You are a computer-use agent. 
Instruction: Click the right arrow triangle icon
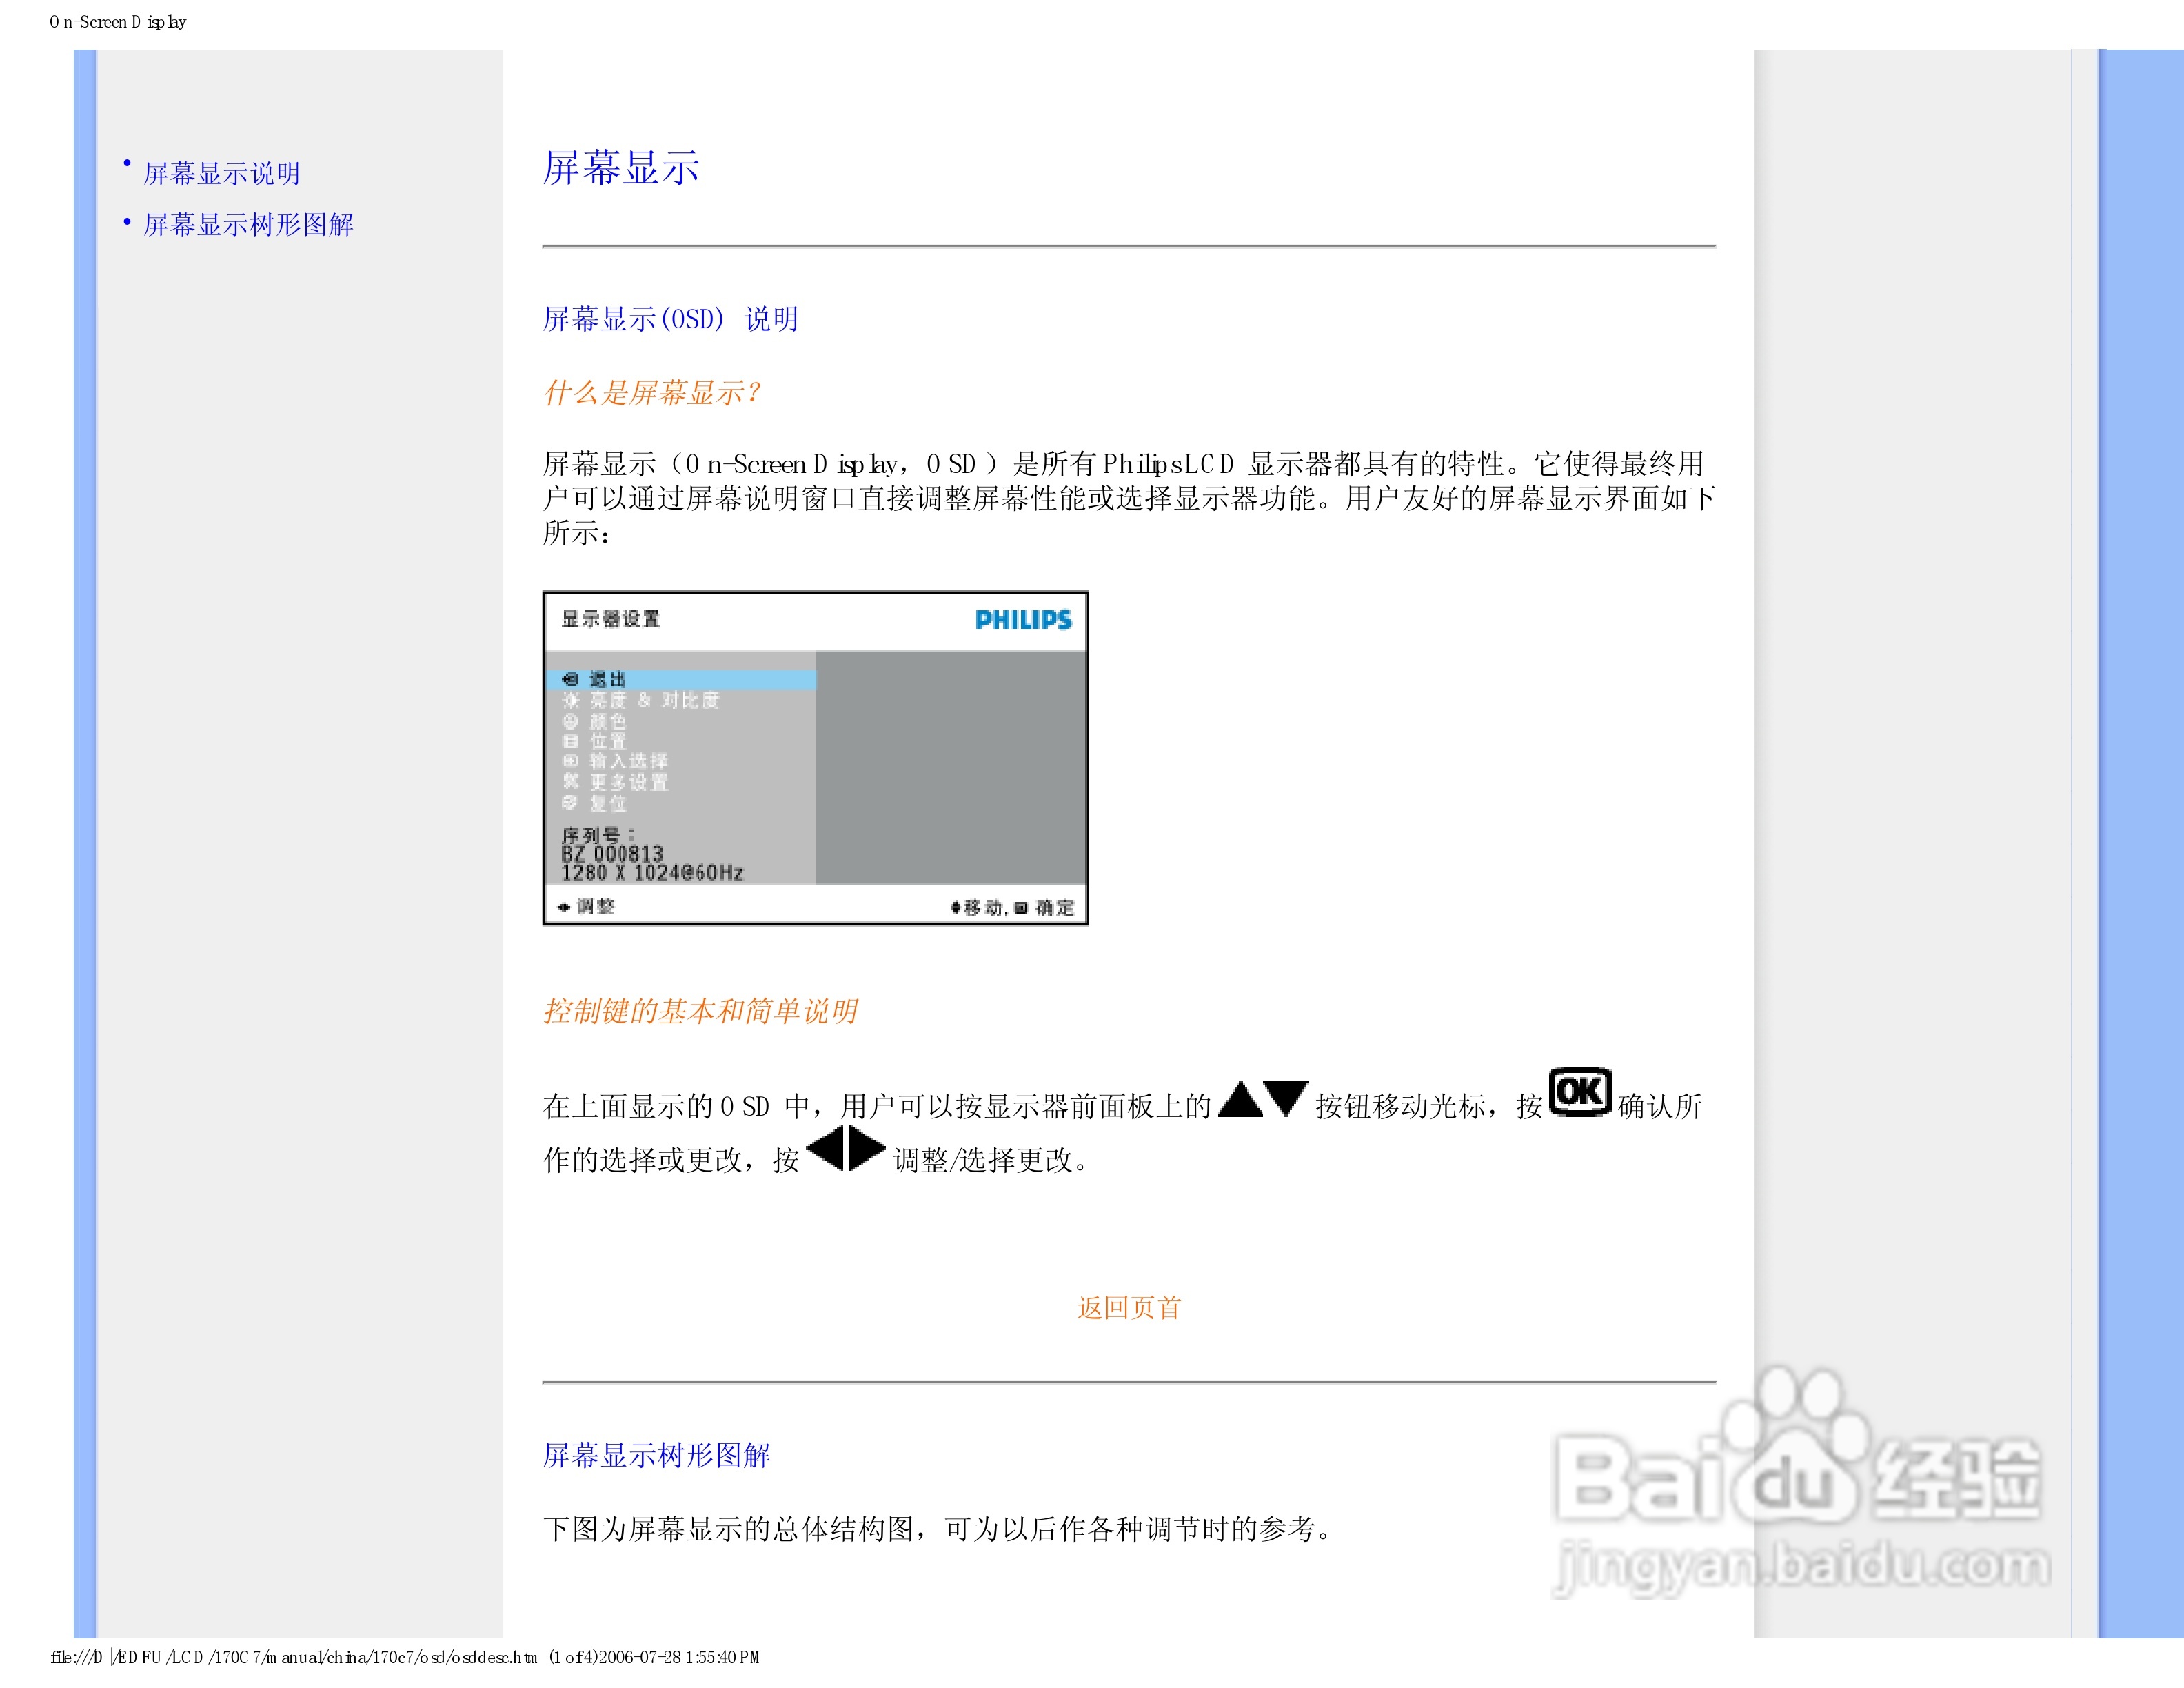point(867,1148)
